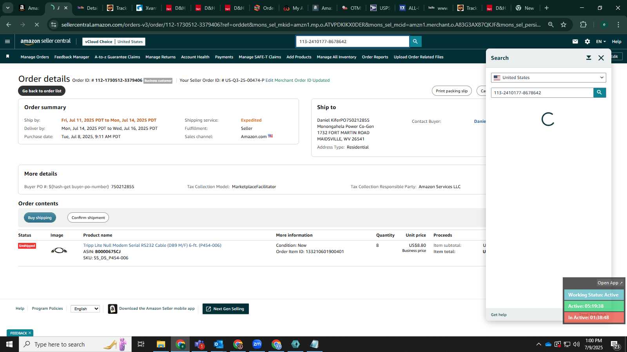Click the Amazon Seller Central logo

coord(45,41)
